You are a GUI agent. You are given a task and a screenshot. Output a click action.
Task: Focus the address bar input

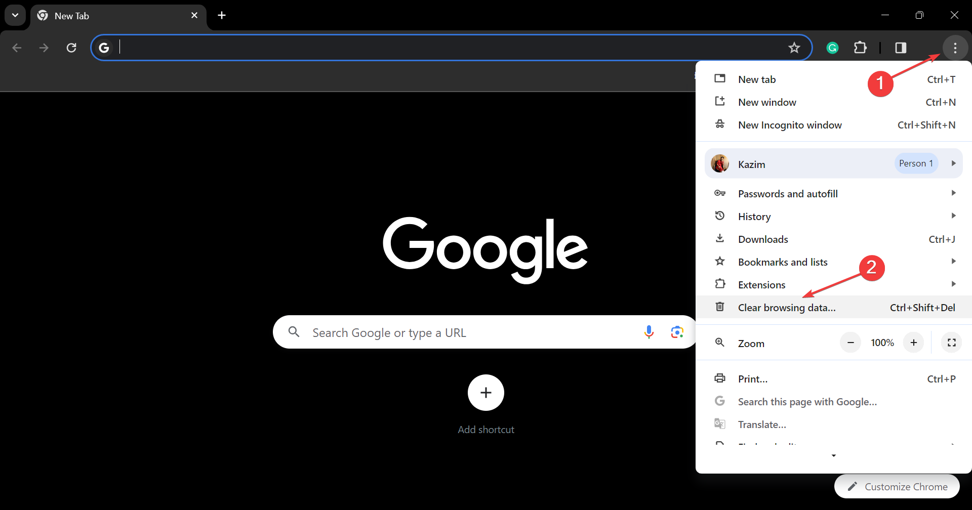(451, 48)
